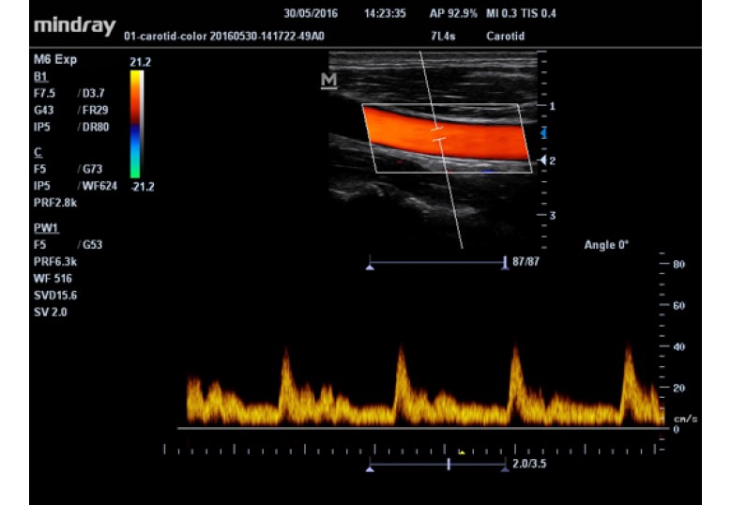Click the time 14:23:35
The height and width of the screenshot is (505, 731).
click(x=385, y=13)
